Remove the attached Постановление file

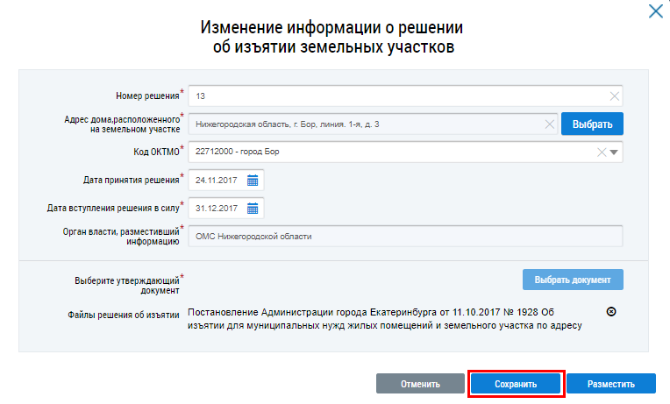click(611, 312)
